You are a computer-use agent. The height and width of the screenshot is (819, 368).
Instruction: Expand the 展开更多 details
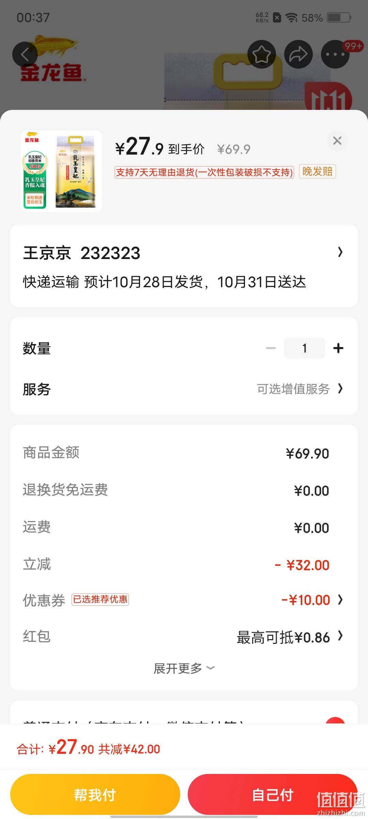(x=184, y=668)
